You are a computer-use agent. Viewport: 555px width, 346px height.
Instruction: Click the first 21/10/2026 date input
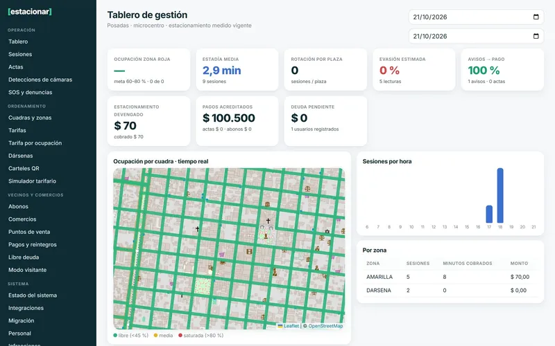point(476,17)
